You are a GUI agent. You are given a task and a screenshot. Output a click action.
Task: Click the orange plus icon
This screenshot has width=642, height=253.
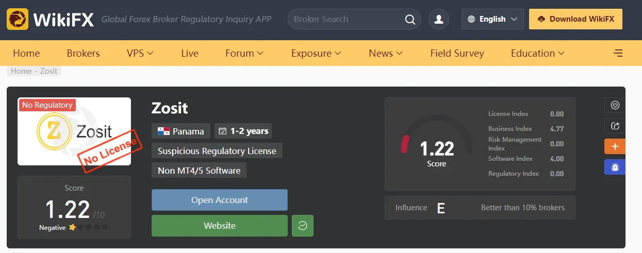pyautogui.click(x=615, y=146)
